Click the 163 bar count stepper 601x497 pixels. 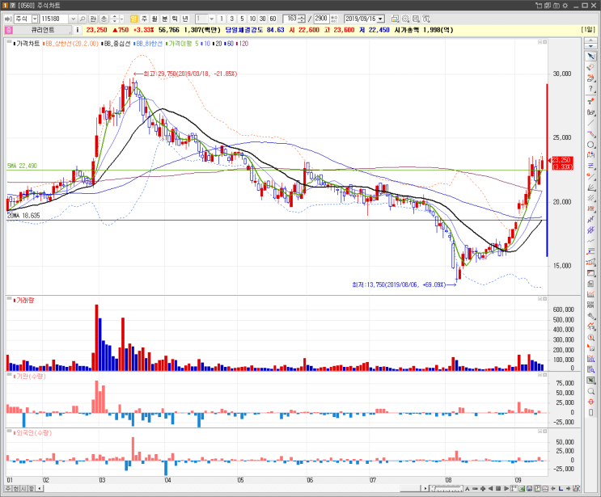point(302,19)
